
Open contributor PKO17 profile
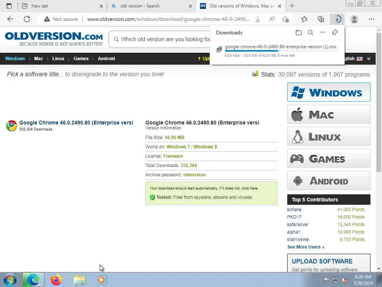(294, 217)
